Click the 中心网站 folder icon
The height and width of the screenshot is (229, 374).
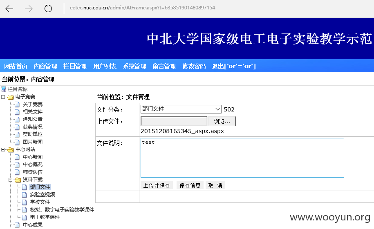[11, 150]
